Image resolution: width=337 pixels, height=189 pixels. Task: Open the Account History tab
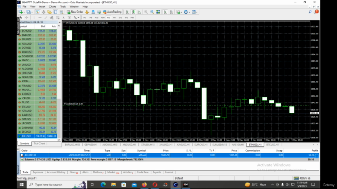pyautogui.click(x=56, y=172)
